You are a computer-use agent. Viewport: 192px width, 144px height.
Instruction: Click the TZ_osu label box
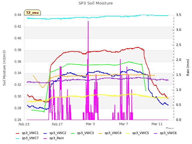coord(32,13)
